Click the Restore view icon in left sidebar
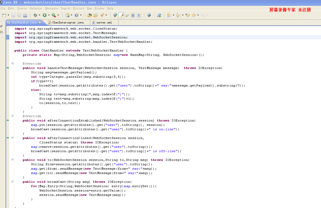This screenshot has height=208, width=321. pos(1,26)
